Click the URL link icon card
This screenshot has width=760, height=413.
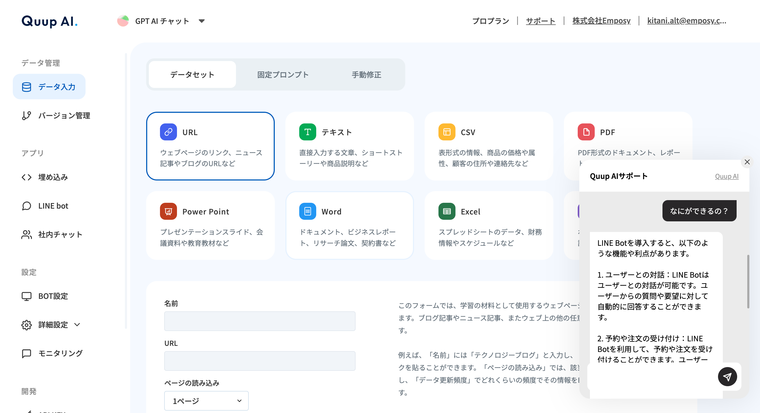click(x=168, y=132)
